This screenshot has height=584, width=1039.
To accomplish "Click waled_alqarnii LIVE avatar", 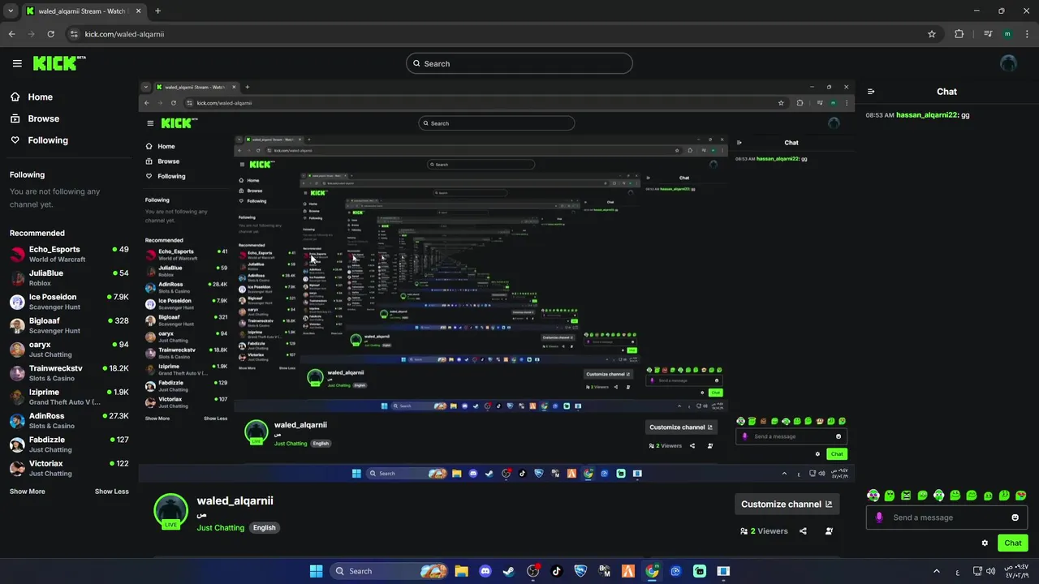I will coord(170,511).
